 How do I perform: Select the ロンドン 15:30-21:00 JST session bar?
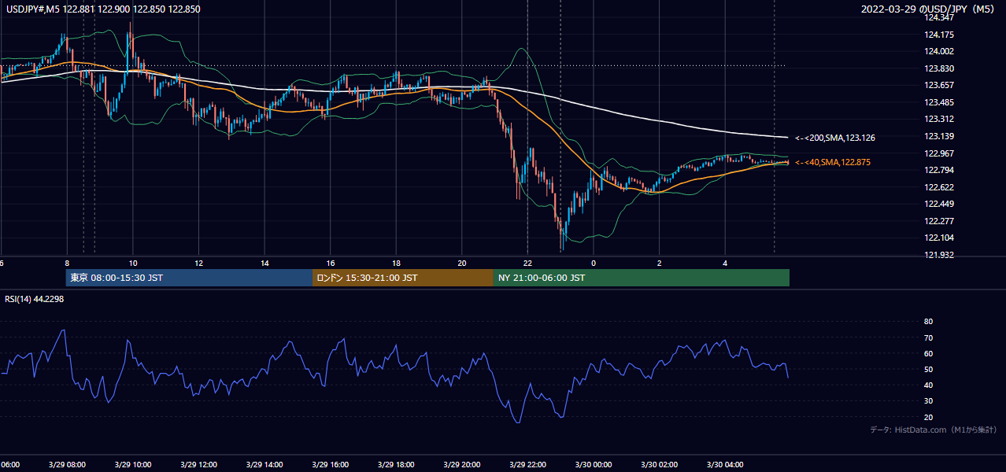[403, 278]
